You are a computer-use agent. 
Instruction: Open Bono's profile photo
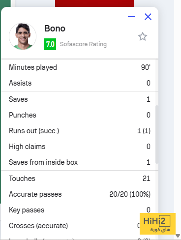(23, 36)
